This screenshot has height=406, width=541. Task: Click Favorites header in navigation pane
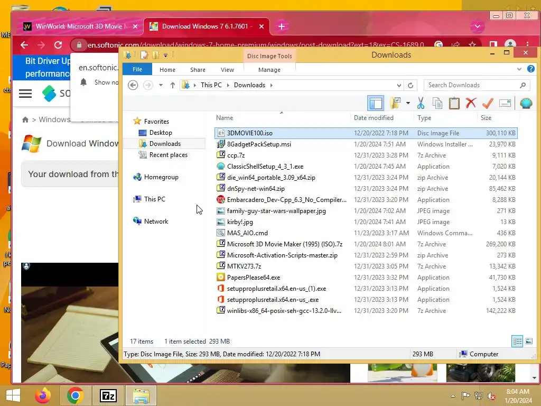coord(156,122)
